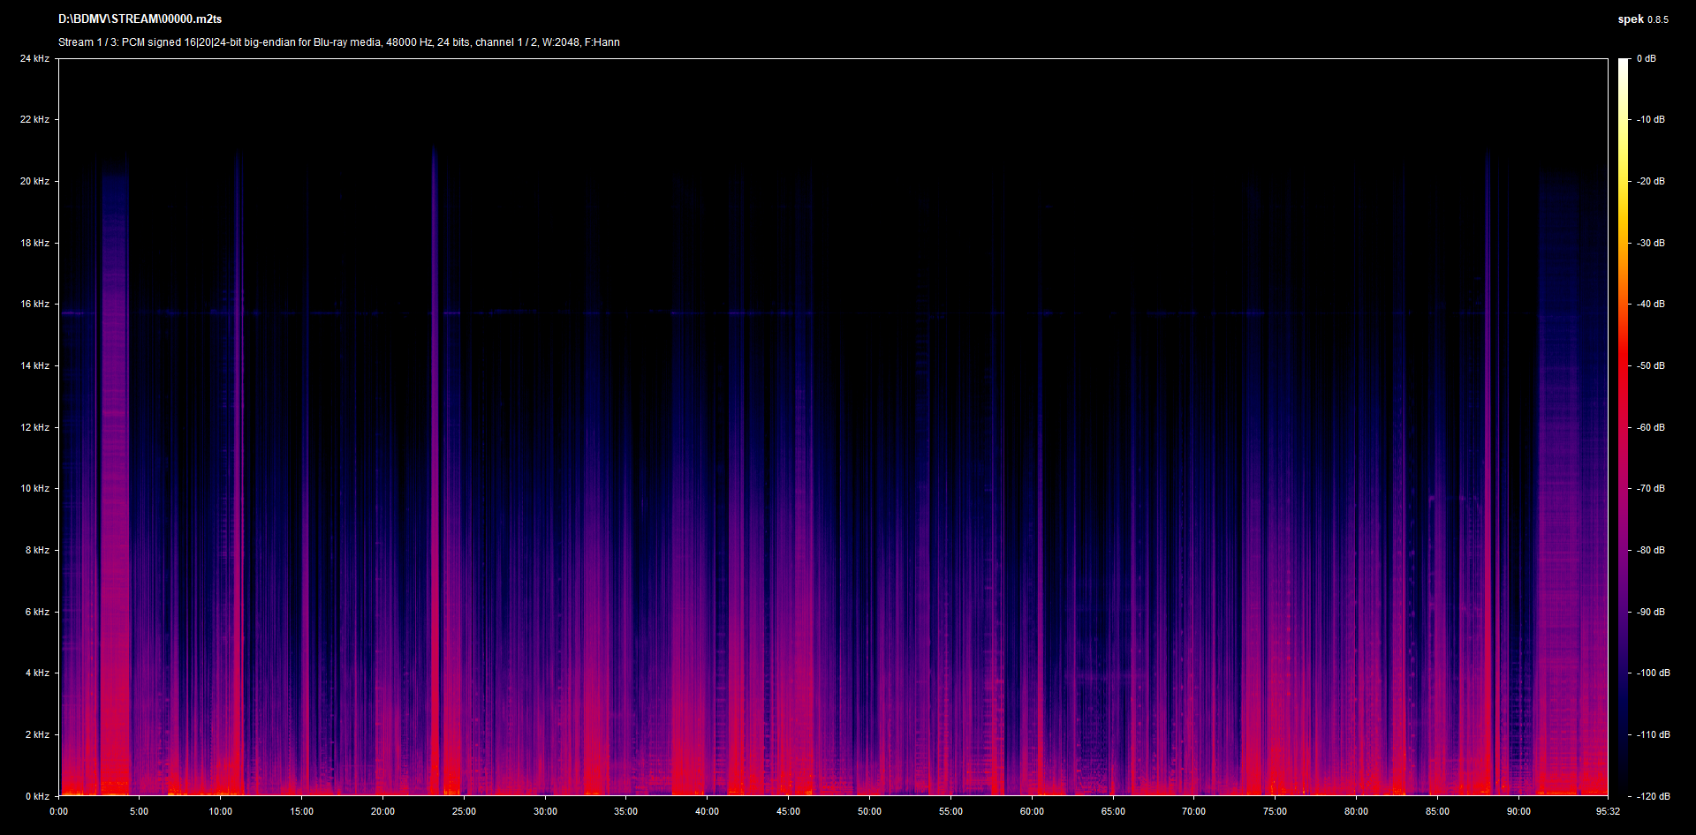Select the 24 kHz frequency axis label
Viewport: 1696px width, 835px height.
coord(35,58)
